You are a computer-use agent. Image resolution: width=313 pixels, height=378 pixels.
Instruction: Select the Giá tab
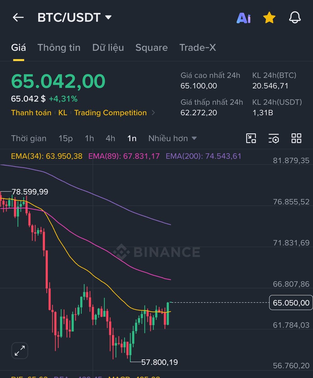click(x=19, y=48)
